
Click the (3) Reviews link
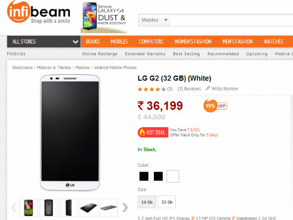189,88
